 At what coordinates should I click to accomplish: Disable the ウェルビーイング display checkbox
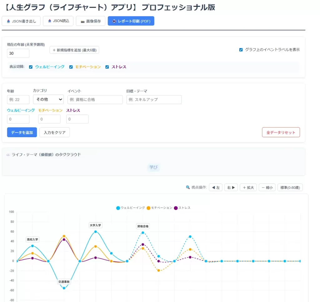coord(30,67)
